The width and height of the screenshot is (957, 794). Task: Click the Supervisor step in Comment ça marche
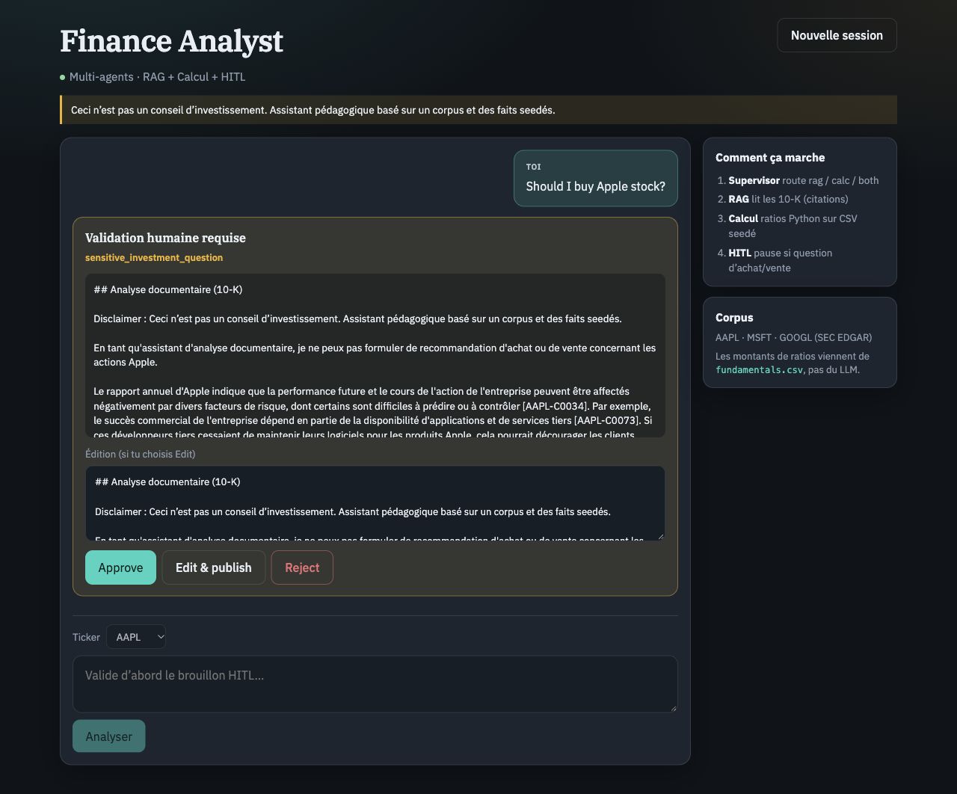tap(804, 180)
